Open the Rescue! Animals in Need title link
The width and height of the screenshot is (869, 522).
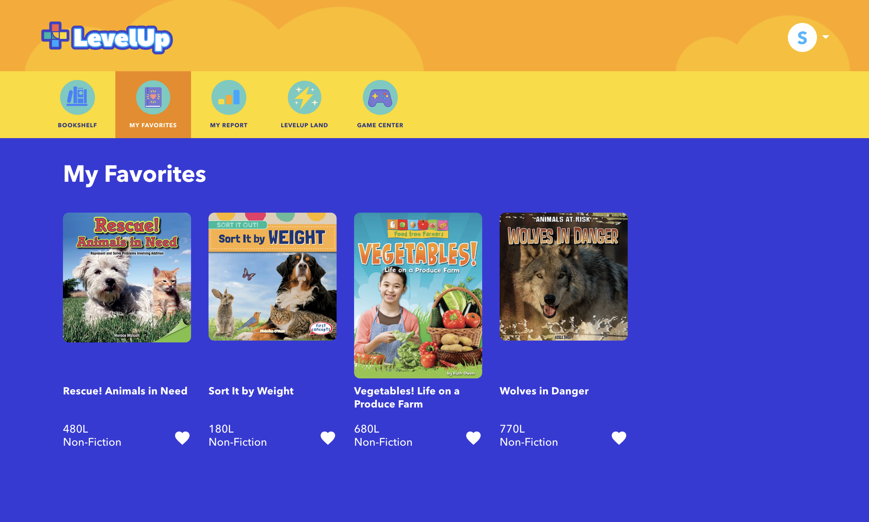(125, 391)
